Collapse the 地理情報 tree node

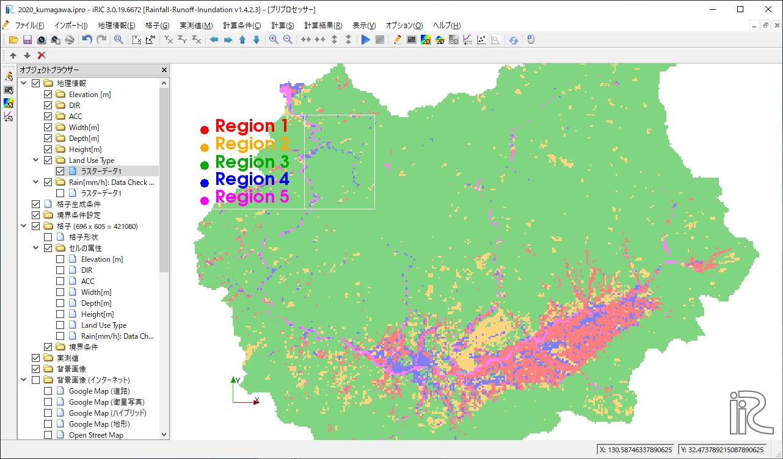pos(24,84)
